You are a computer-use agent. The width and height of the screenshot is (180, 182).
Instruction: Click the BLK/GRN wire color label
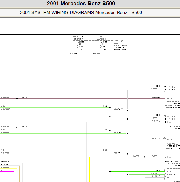(x=73, y=53)
